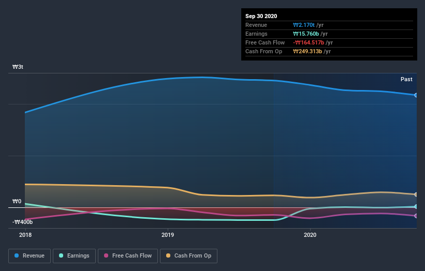The height and width of the screenshot is (271, 425).
Task: Click the Past label on chart
Action: point(406,79)
